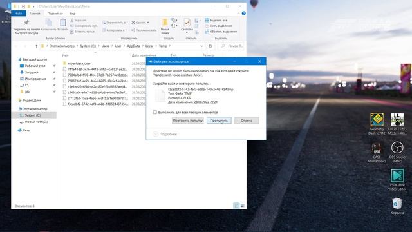Click Выделить все in ribbon
412x232 pixels.
pos(216,20)
